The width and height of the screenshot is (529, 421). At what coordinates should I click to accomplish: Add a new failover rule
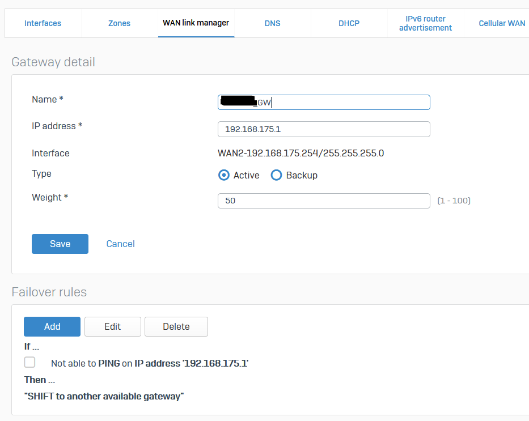tap(52, 327)
